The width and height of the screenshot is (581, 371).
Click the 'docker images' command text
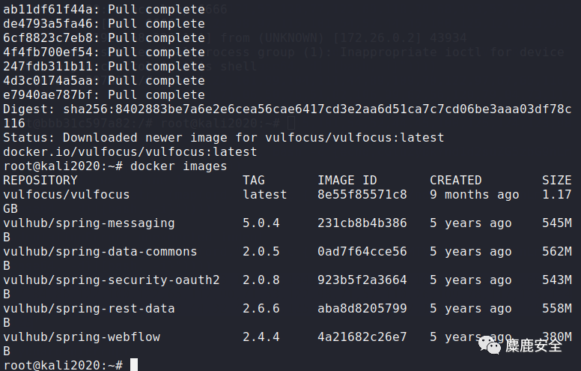(x=179, y=166)
